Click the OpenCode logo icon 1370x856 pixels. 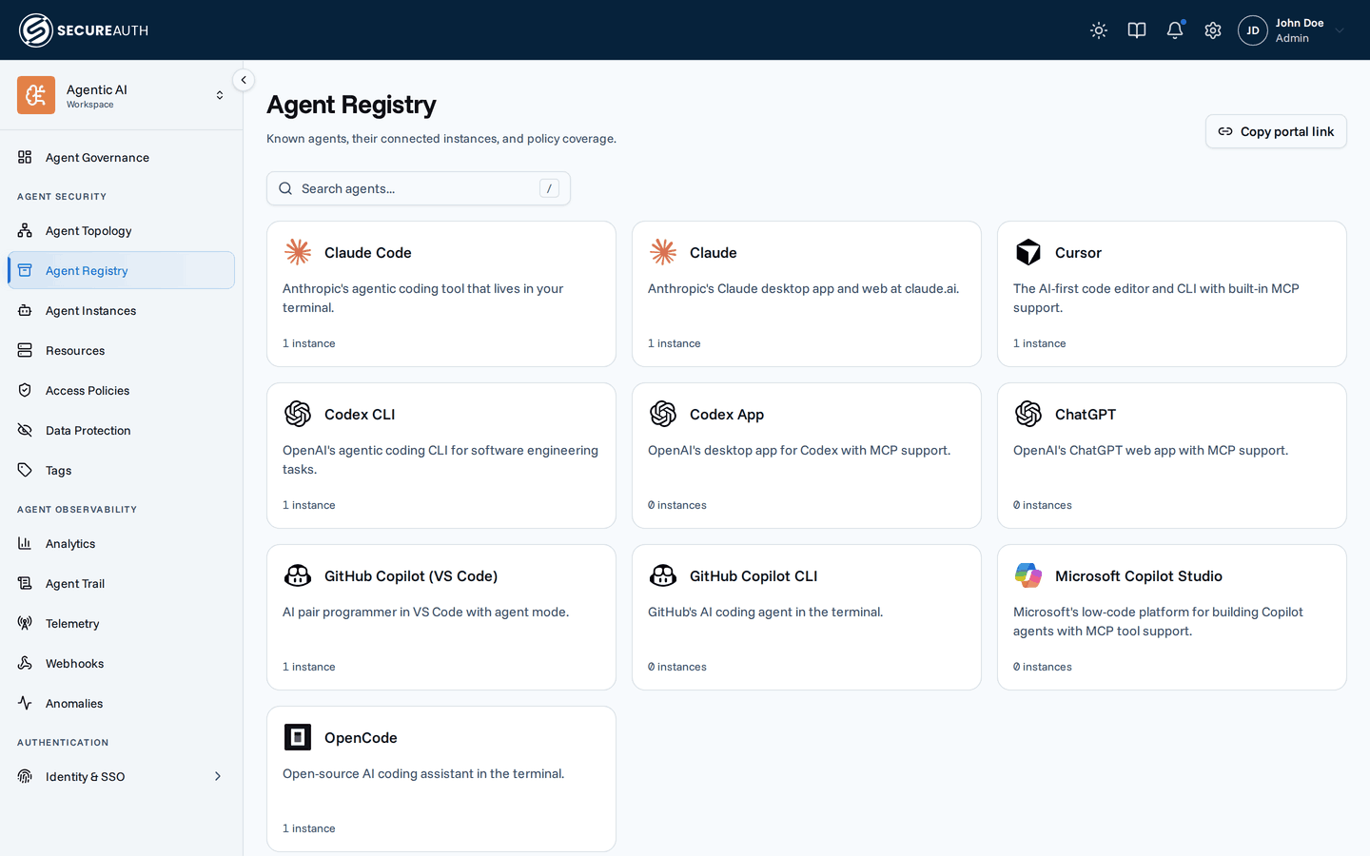coord(298,737)
